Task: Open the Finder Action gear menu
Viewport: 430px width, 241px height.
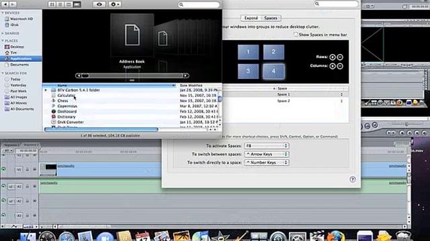Action: (x=115, y=5)
